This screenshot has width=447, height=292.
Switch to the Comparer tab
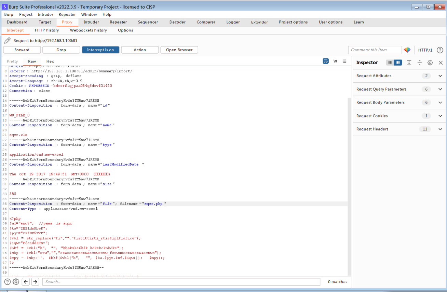(206, 22)
